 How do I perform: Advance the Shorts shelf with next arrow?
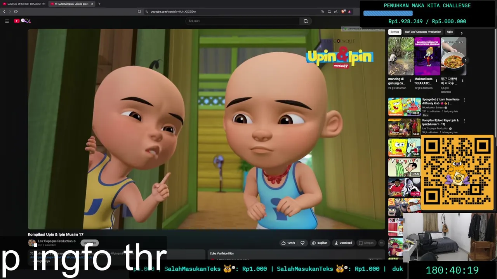tap(465, 60)
